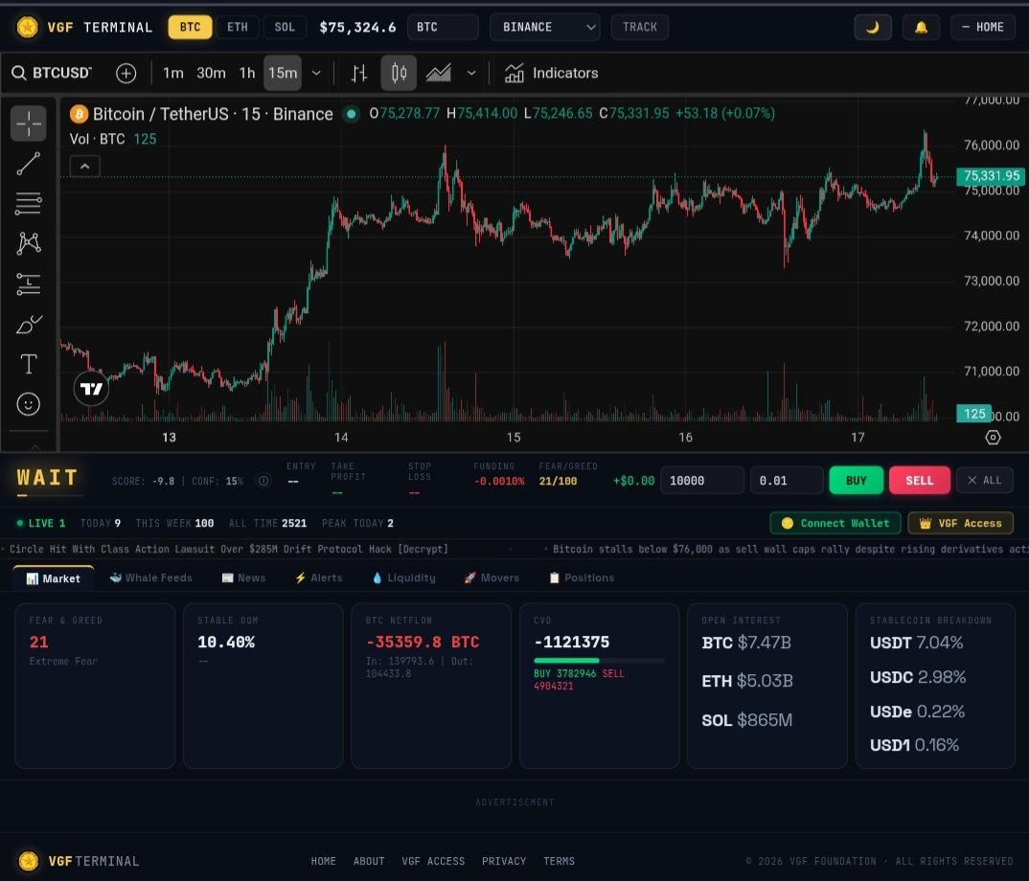Image resolution: width=1029 pixels, height=881 pixels.
Task: Go to HOME via top-right button
Action: point(982,27)
